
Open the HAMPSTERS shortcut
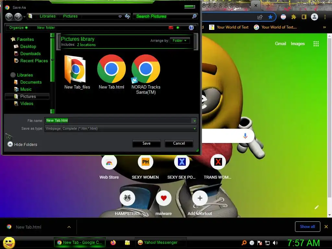coord(127,204)
